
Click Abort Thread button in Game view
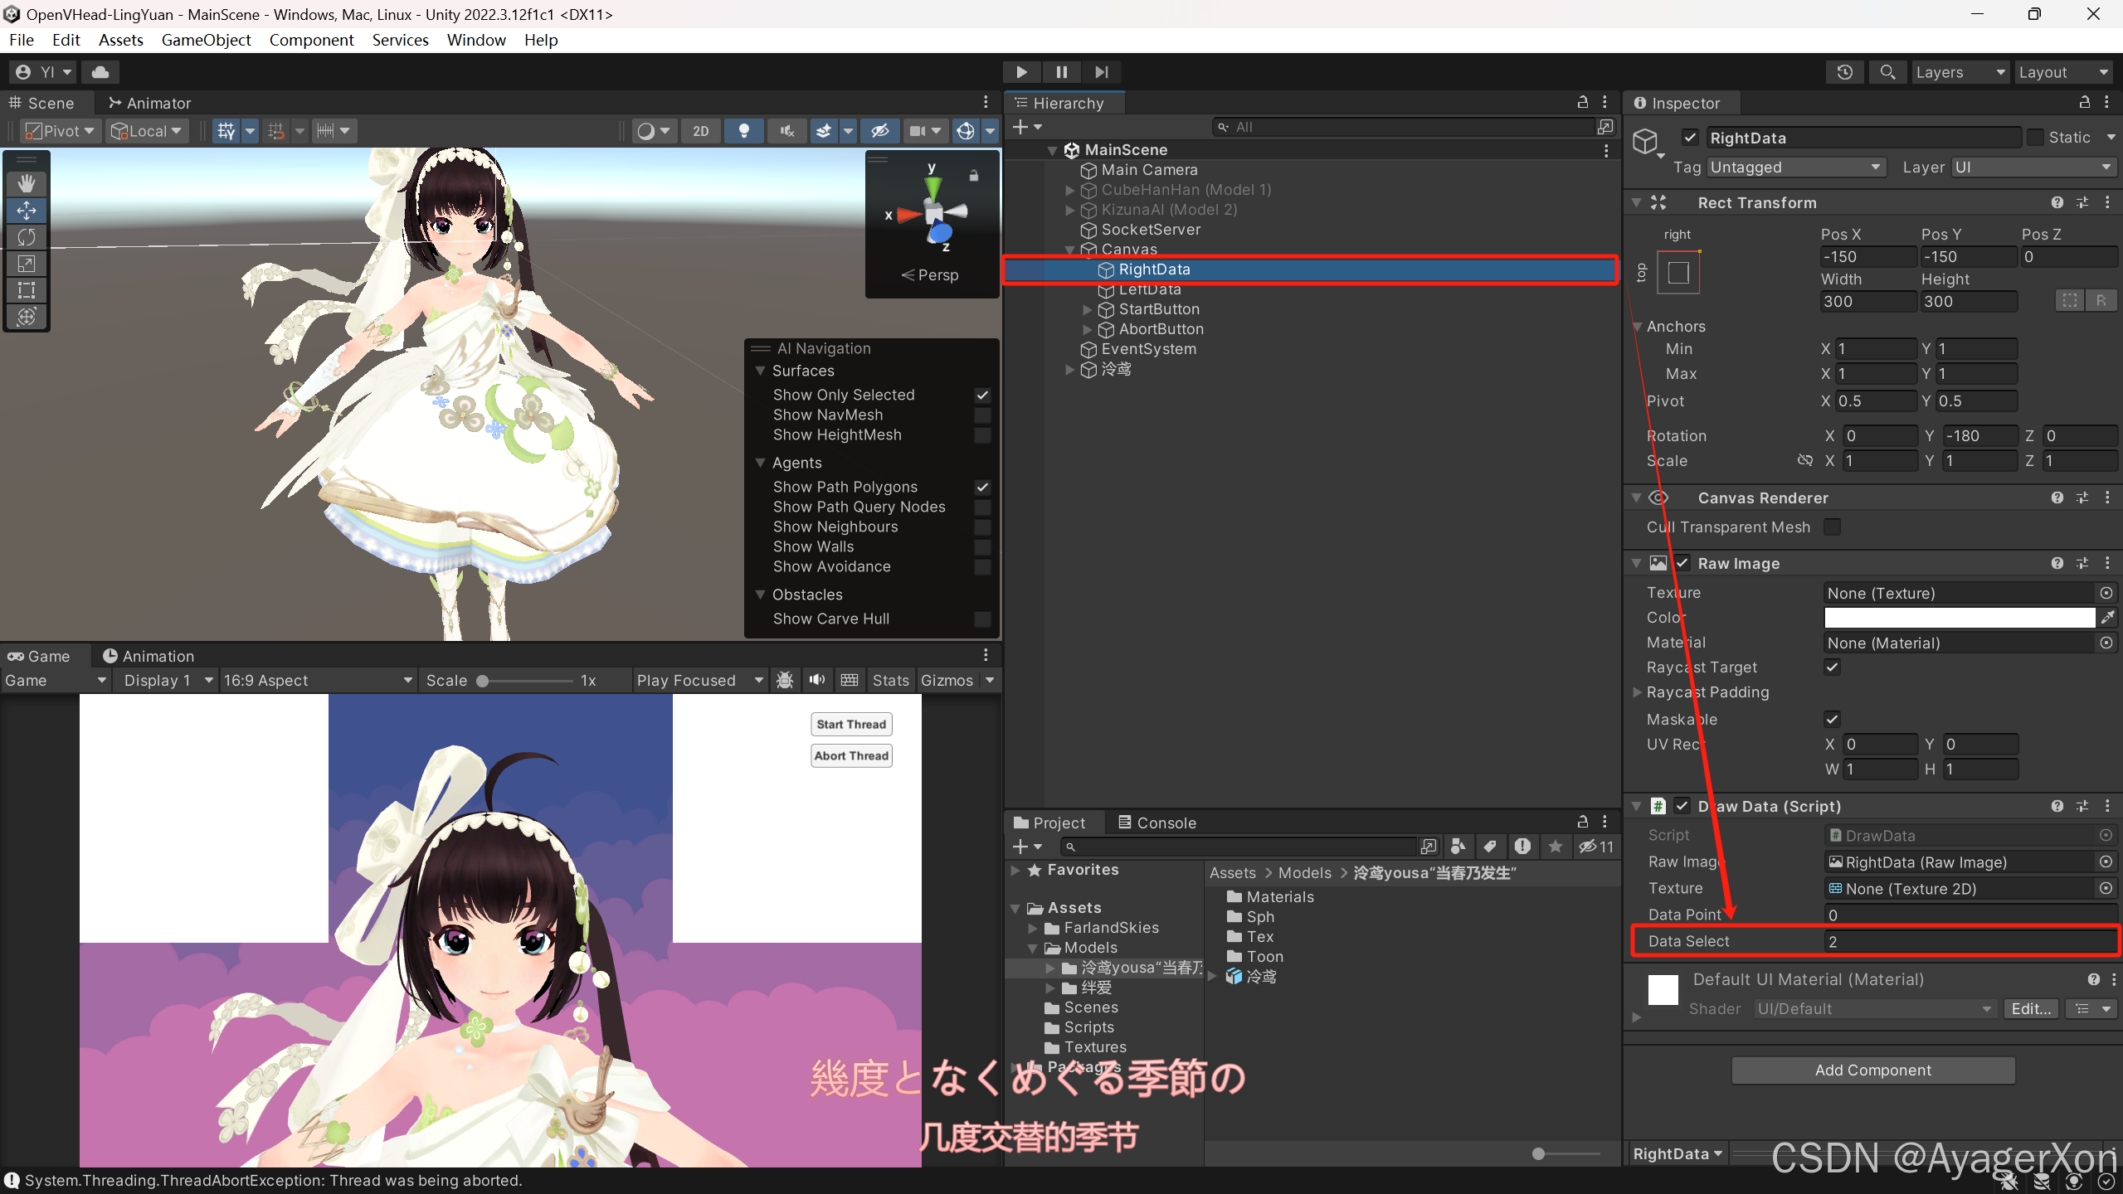[851, 755]
